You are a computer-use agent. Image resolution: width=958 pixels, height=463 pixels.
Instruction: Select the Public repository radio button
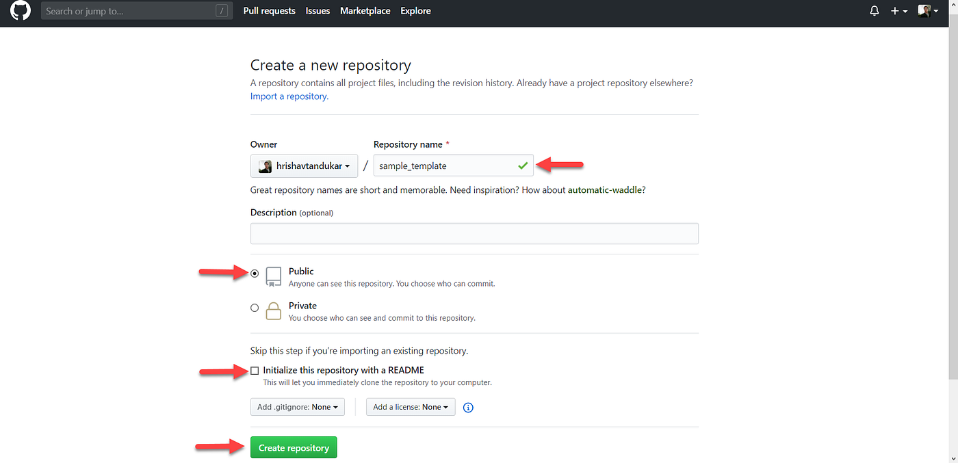point(255,272)
